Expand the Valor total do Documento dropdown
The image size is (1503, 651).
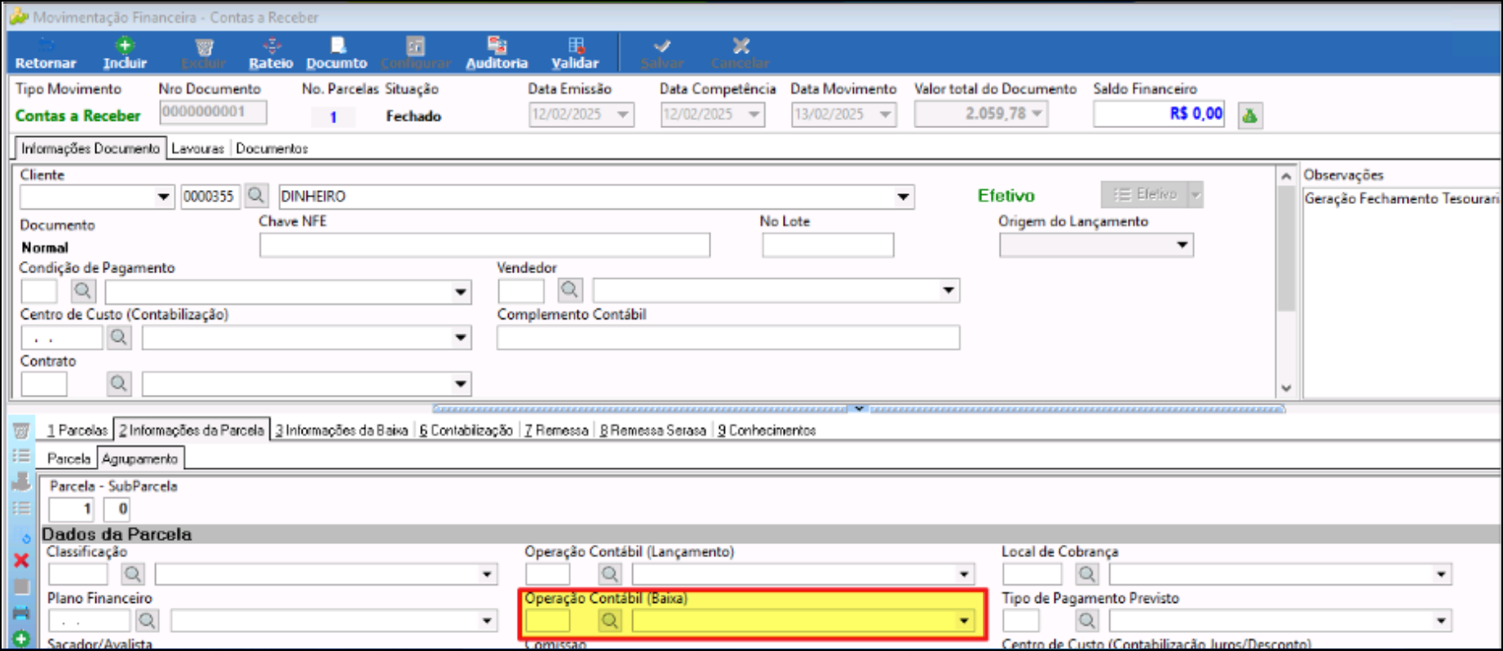point(1037,113)
